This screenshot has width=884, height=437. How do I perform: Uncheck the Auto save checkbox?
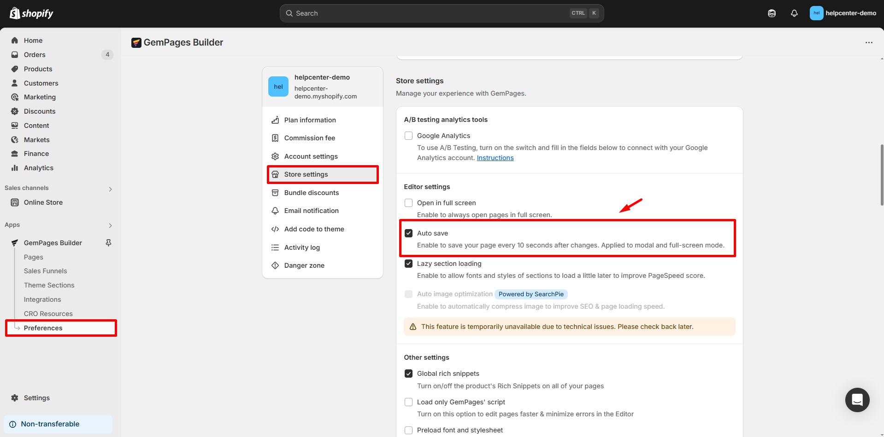408,233
